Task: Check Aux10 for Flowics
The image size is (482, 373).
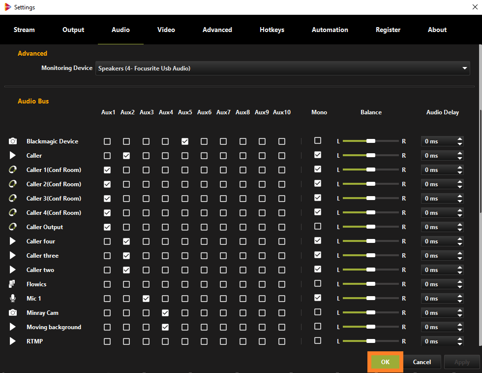Action: tap(281, 284)
